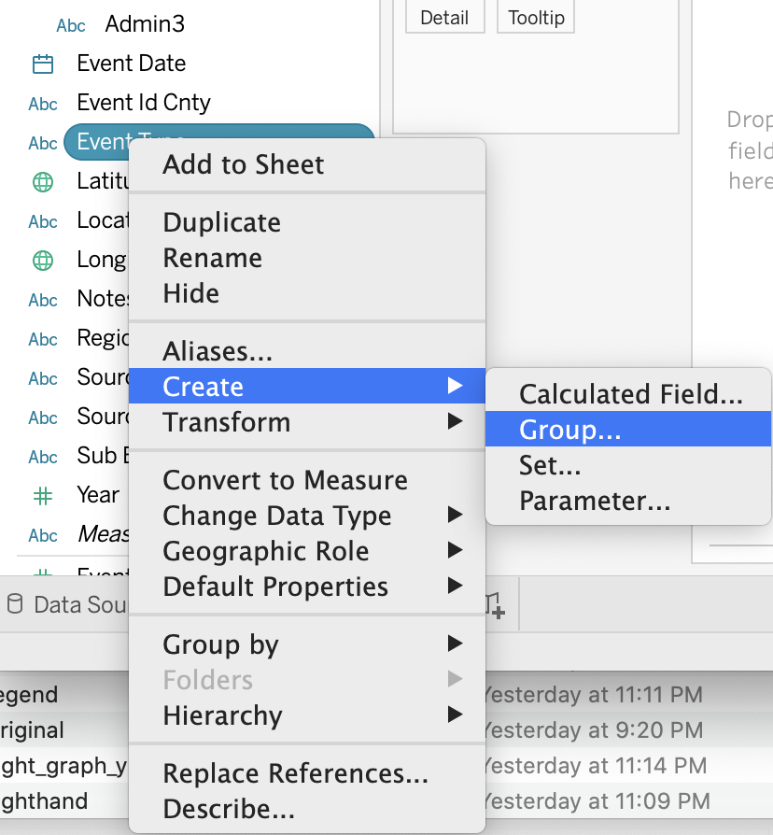Image resolution: width=773 pixels, height=835 pixels.
Task: Click the database icon on Data Source tab
Action: coord(15,604)
